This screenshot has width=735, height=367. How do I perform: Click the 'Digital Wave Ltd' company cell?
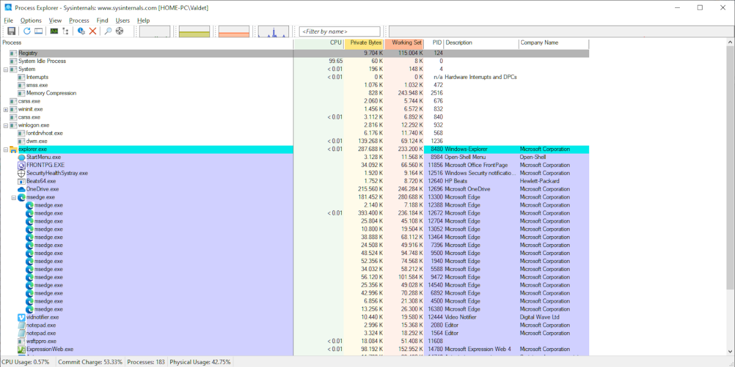(539, 317)
